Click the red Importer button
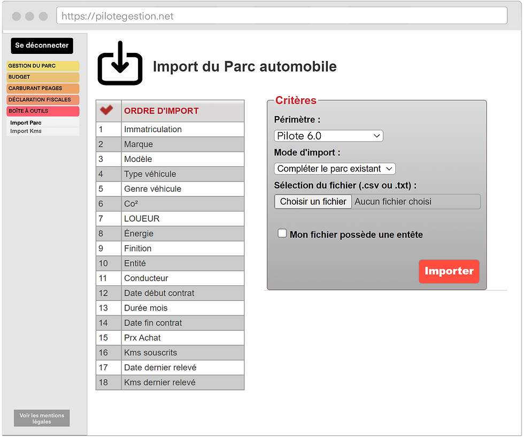The width and height of the screenshot is (524, 443). 449,271
